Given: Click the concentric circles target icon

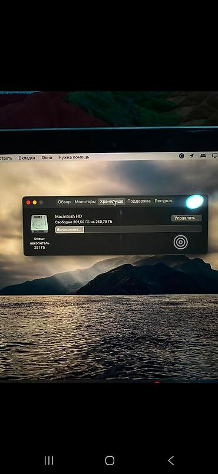Looking at the screenshot, I should [x=181, y=242].
